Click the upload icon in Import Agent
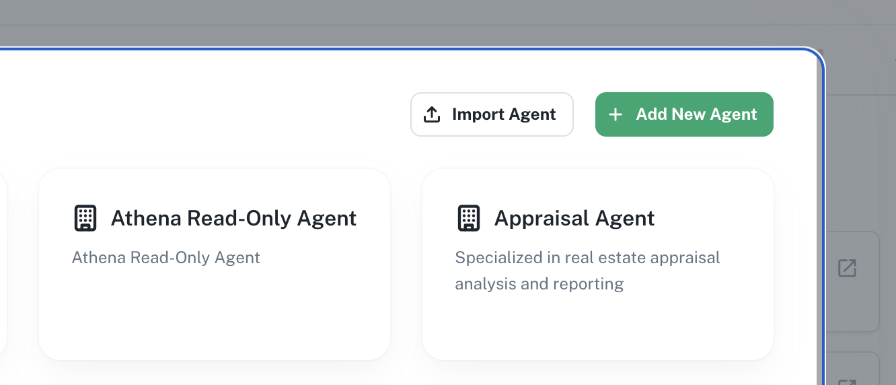The width and height of the screenshot is (896, 385). click(x=432, y=114)
